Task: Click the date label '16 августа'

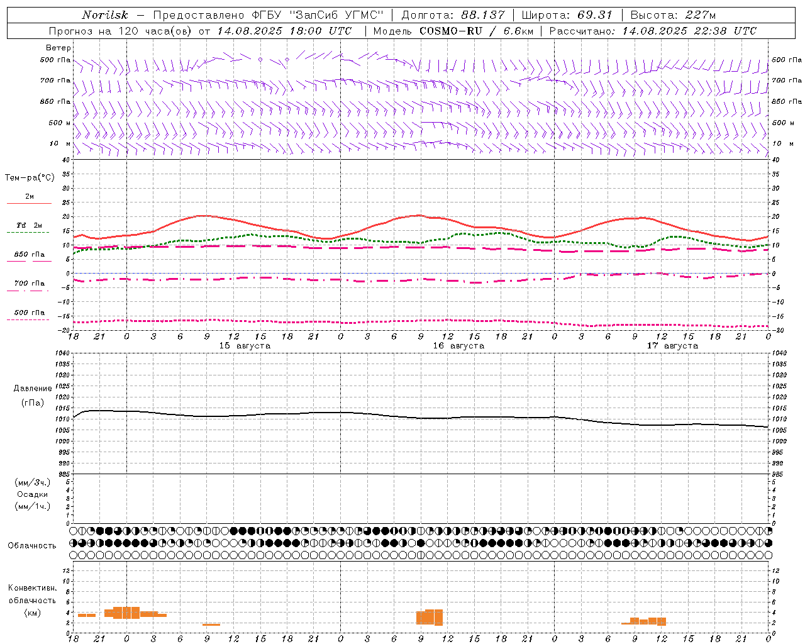Action: coord(458,346)
